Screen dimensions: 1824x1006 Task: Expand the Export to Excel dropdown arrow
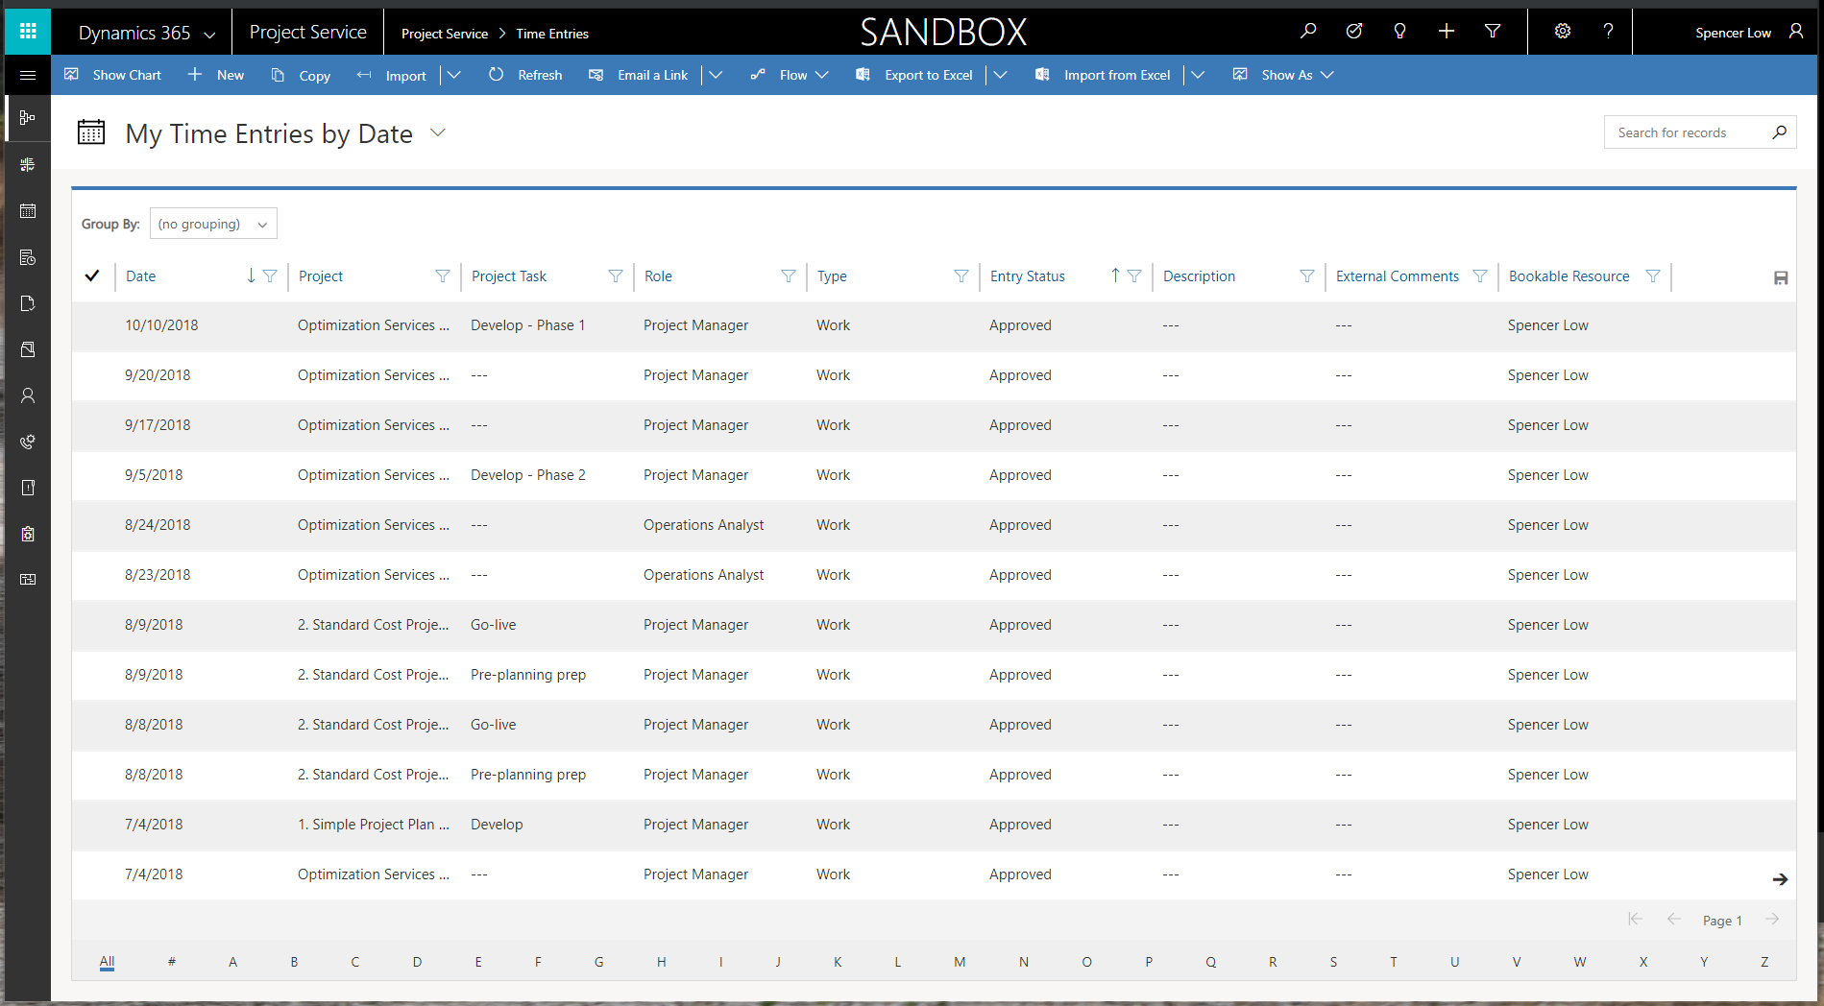(x=1000, y=75)
